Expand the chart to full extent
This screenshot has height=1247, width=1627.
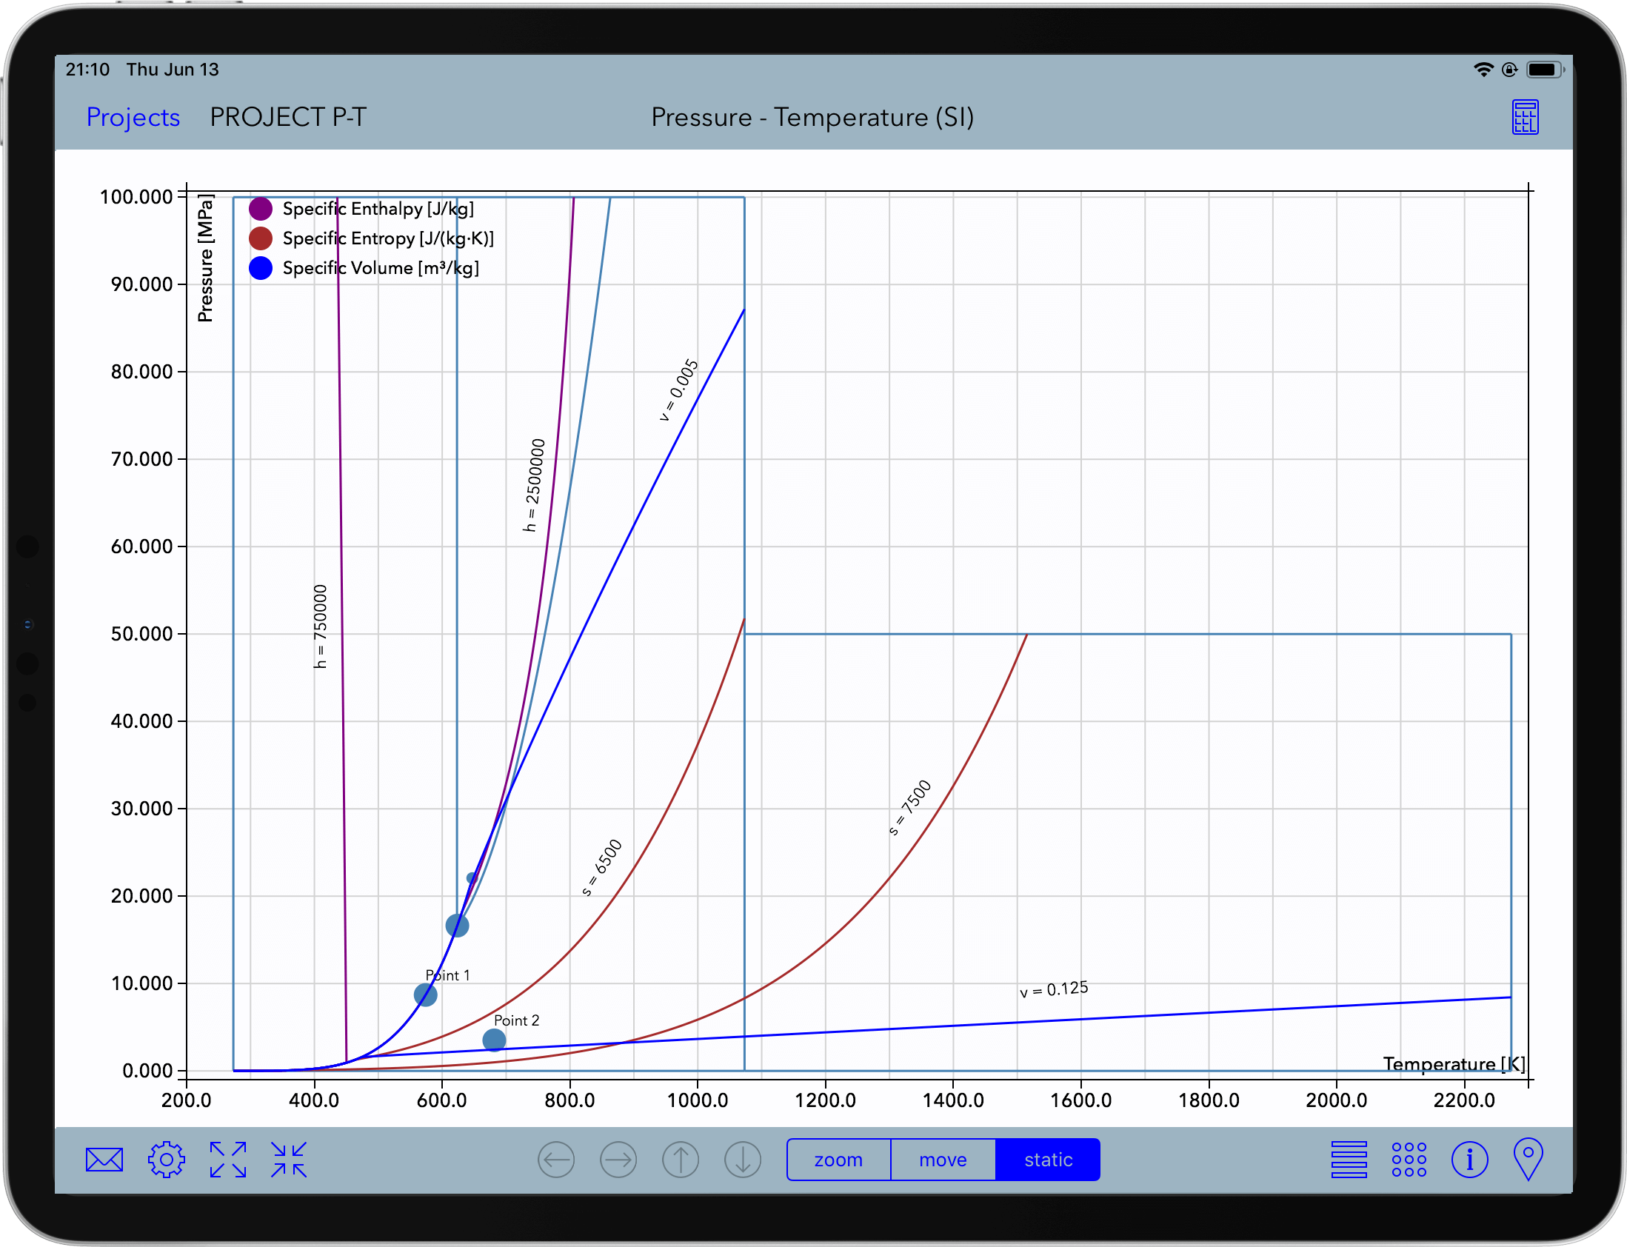point(228,1159)
